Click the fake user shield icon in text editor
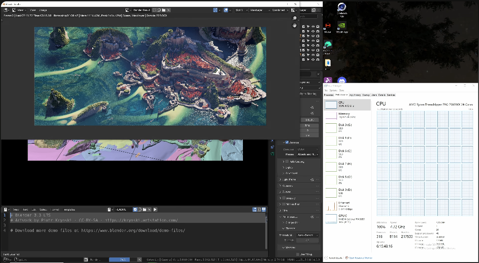This screenshot has width=479, height=263. tap(135, 210)
